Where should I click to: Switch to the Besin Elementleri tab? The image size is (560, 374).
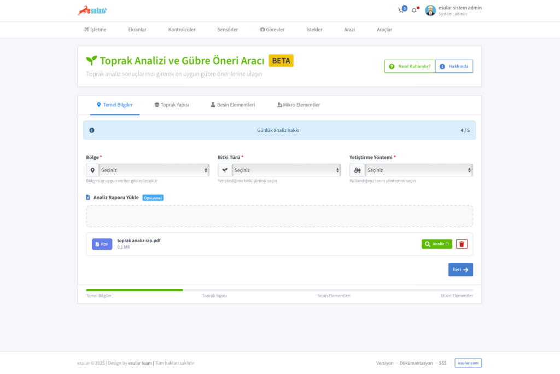pos(233,105)
